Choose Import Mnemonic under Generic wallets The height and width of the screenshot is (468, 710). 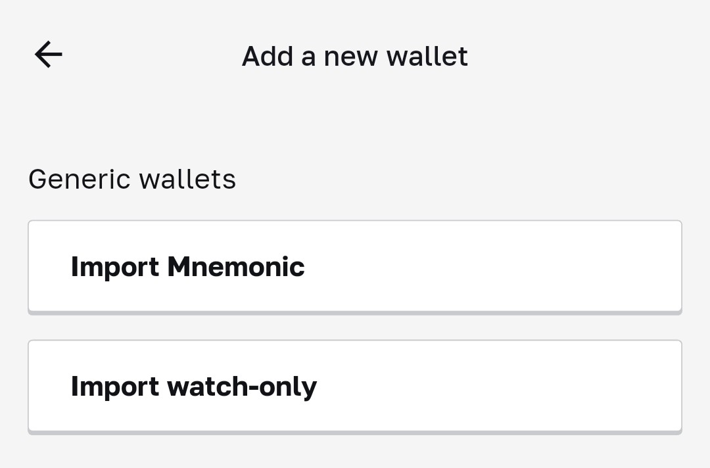coord(354,266)
